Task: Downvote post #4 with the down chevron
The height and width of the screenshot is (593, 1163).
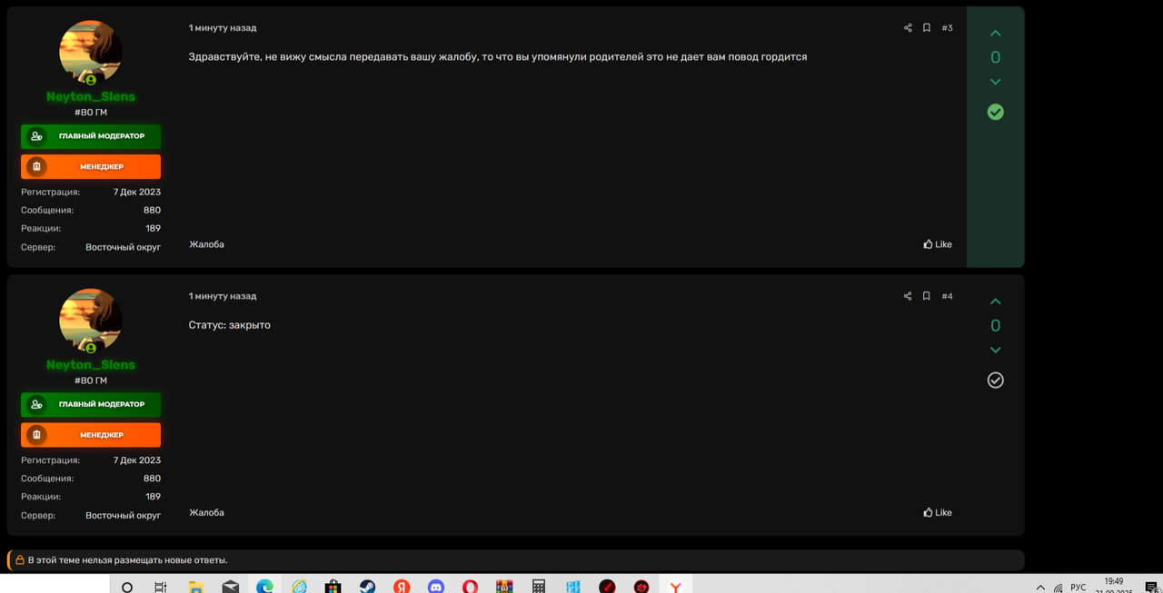Action: [x=995, y=350]
